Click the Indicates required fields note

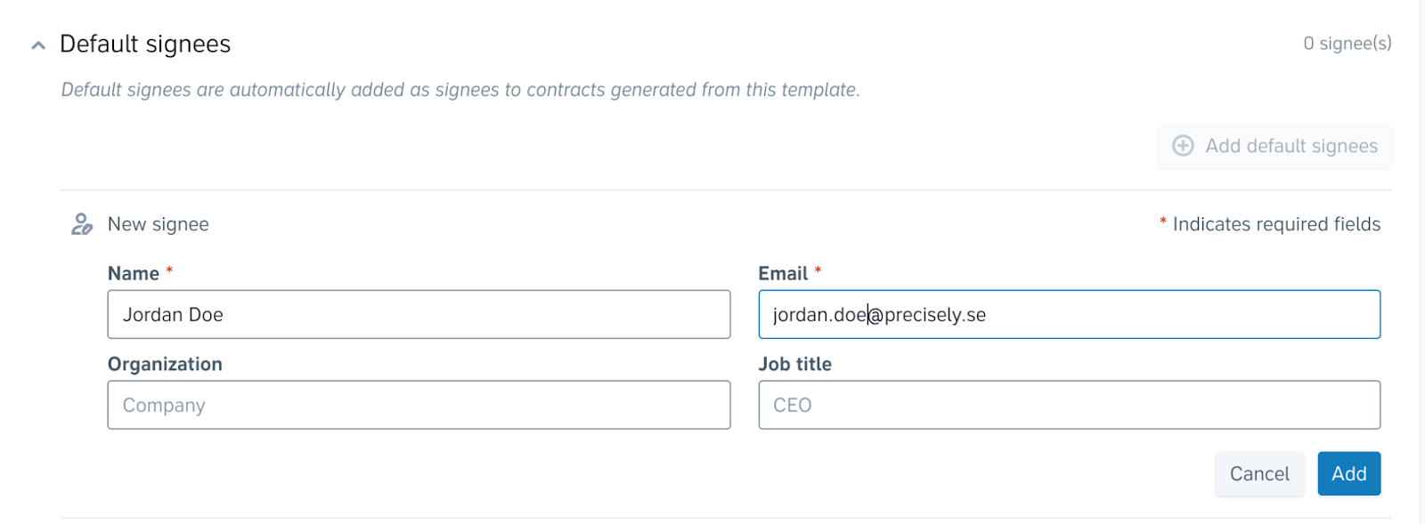point(1270,224)
